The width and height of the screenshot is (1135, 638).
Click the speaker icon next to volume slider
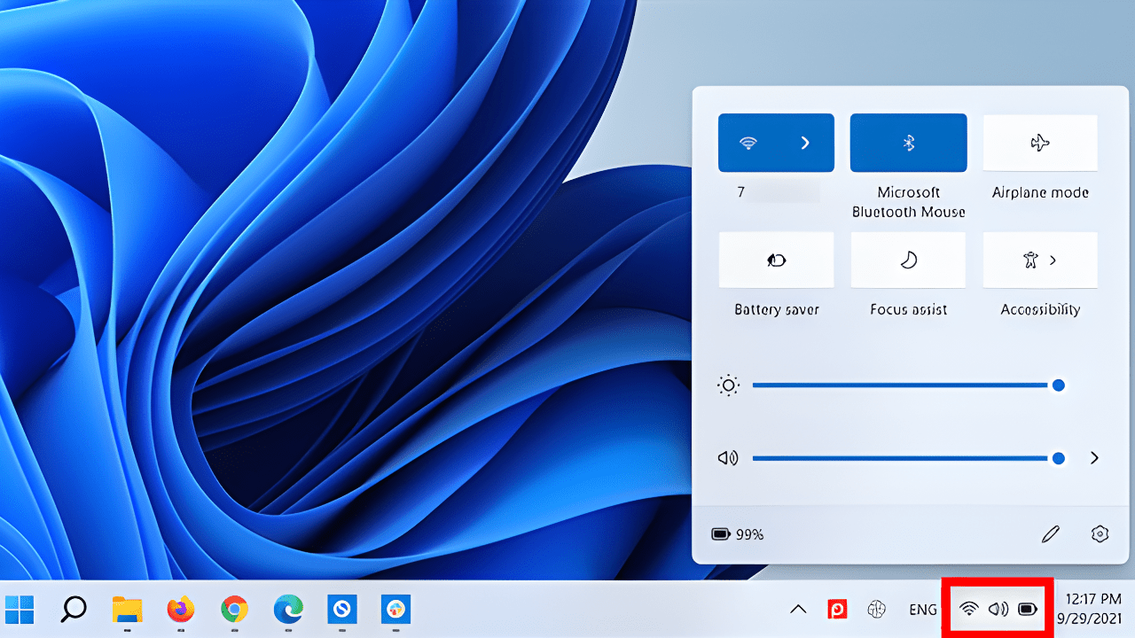[x=727, y=458]
